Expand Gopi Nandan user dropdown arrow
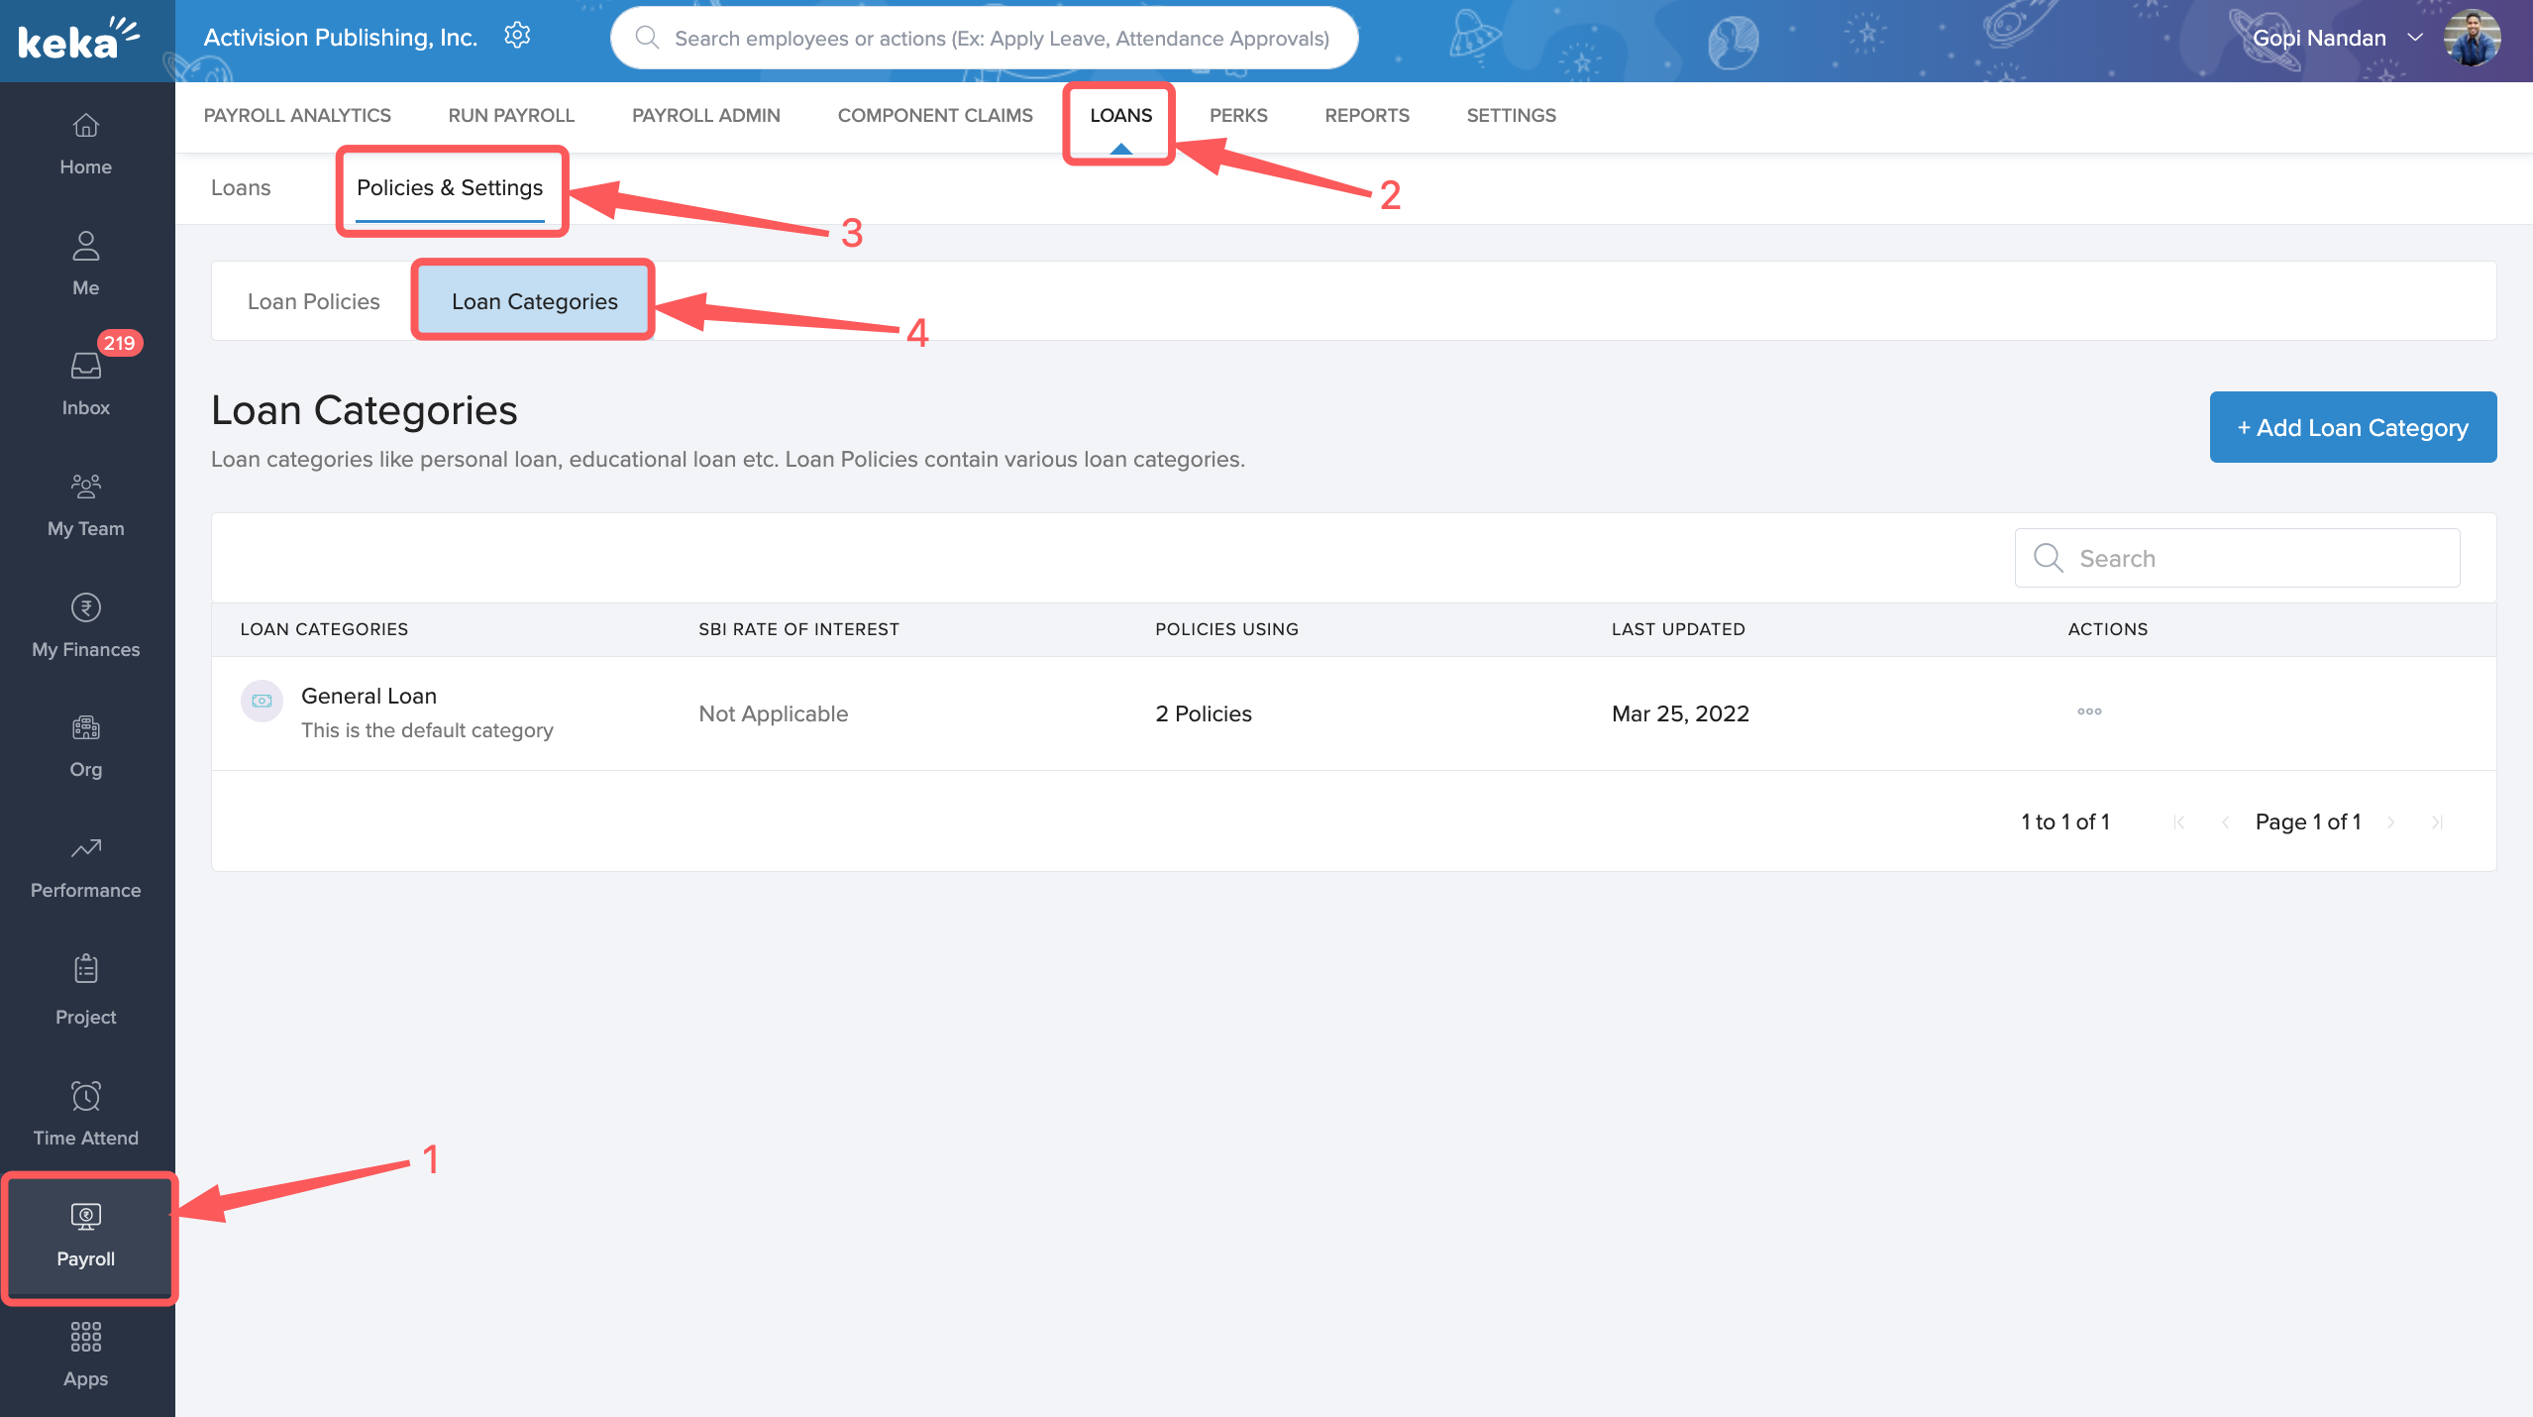Viewport: 2533px width, 1417px height. pyautogui.click(x=2415, y=38)
